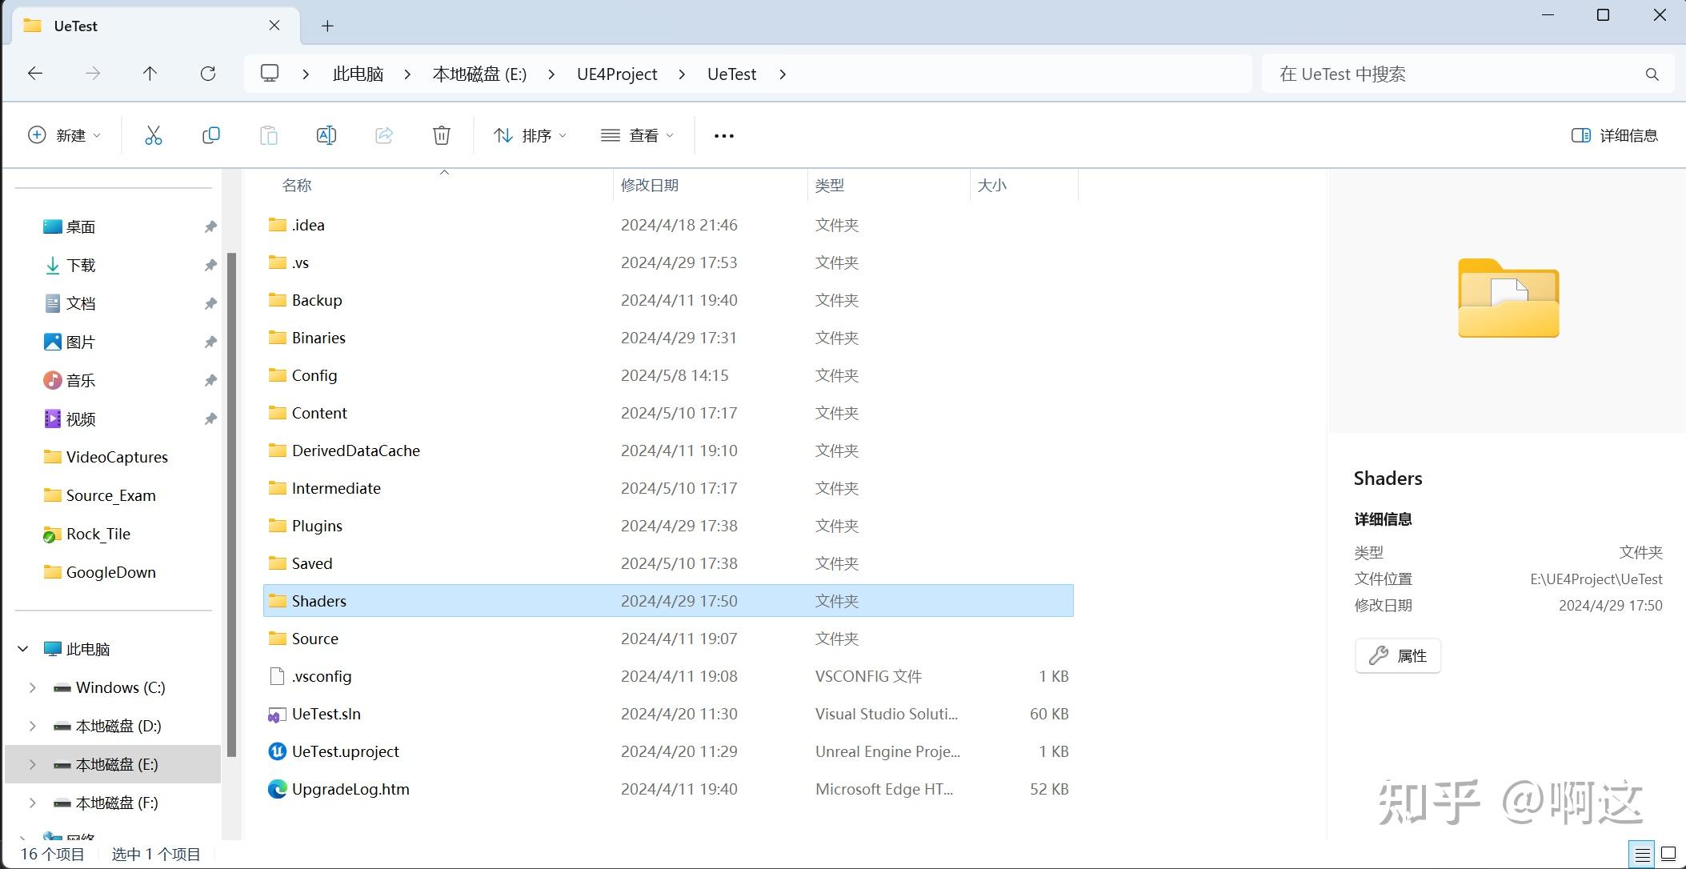Share the selected folder via toolbar icon

pos(384,134)
